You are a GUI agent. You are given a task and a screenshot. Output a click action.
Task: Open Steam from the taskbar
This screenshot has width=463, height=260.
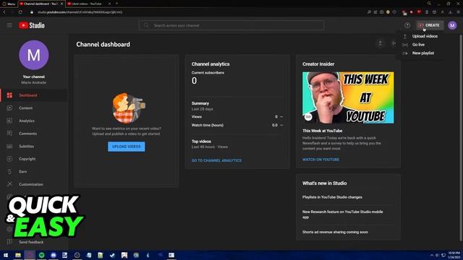[x=112, y=255]
